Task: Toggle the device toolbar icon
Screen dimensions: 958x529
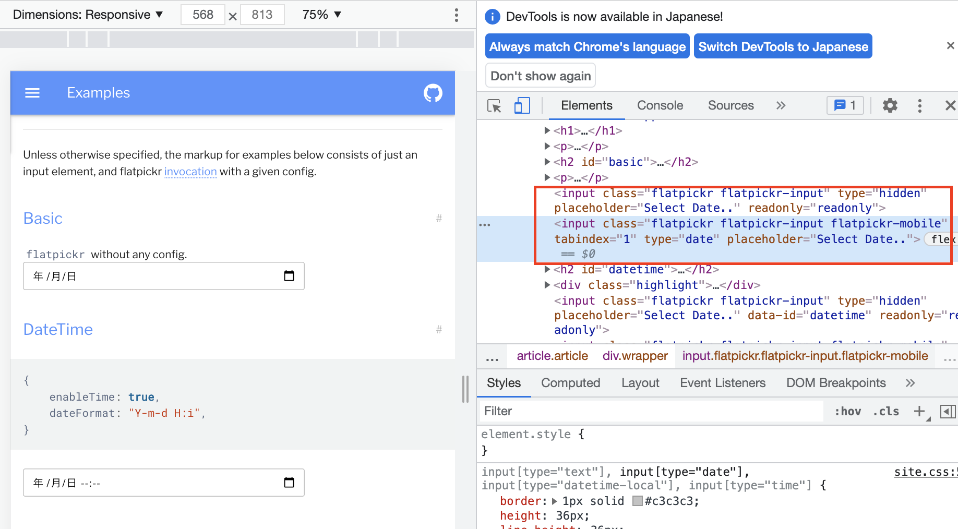Action: [521, 105]
